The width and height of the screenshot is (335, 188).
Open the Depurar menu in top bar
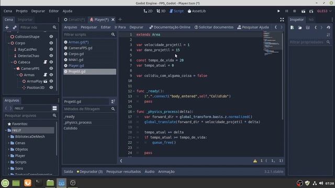(x=38, y=11)
